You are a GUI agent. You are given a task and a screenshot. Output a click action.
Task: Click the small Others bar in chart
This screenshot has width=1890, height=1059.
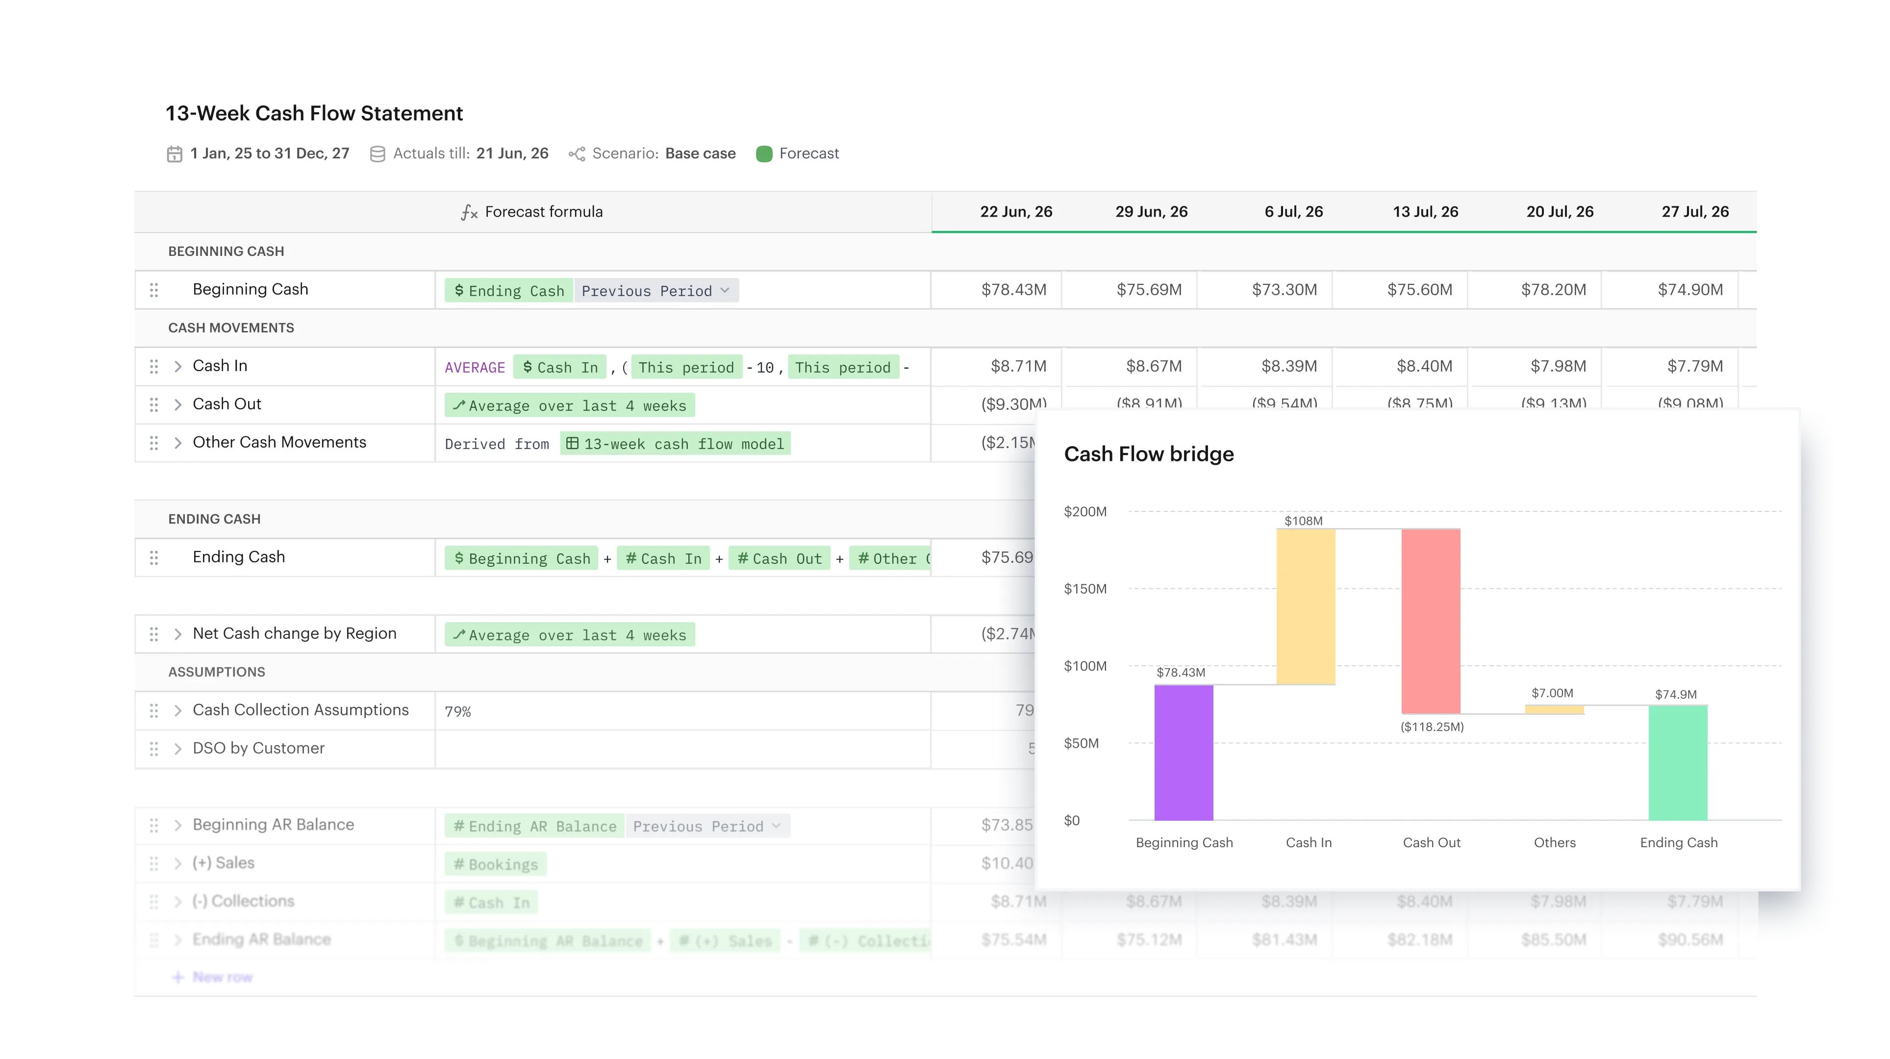point(1554,709)
